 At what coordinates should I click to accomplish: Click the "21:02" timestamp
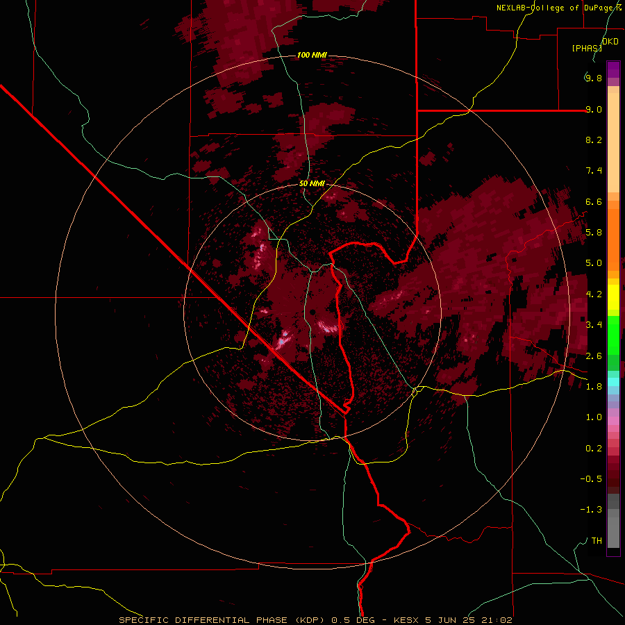click(497, 620)
